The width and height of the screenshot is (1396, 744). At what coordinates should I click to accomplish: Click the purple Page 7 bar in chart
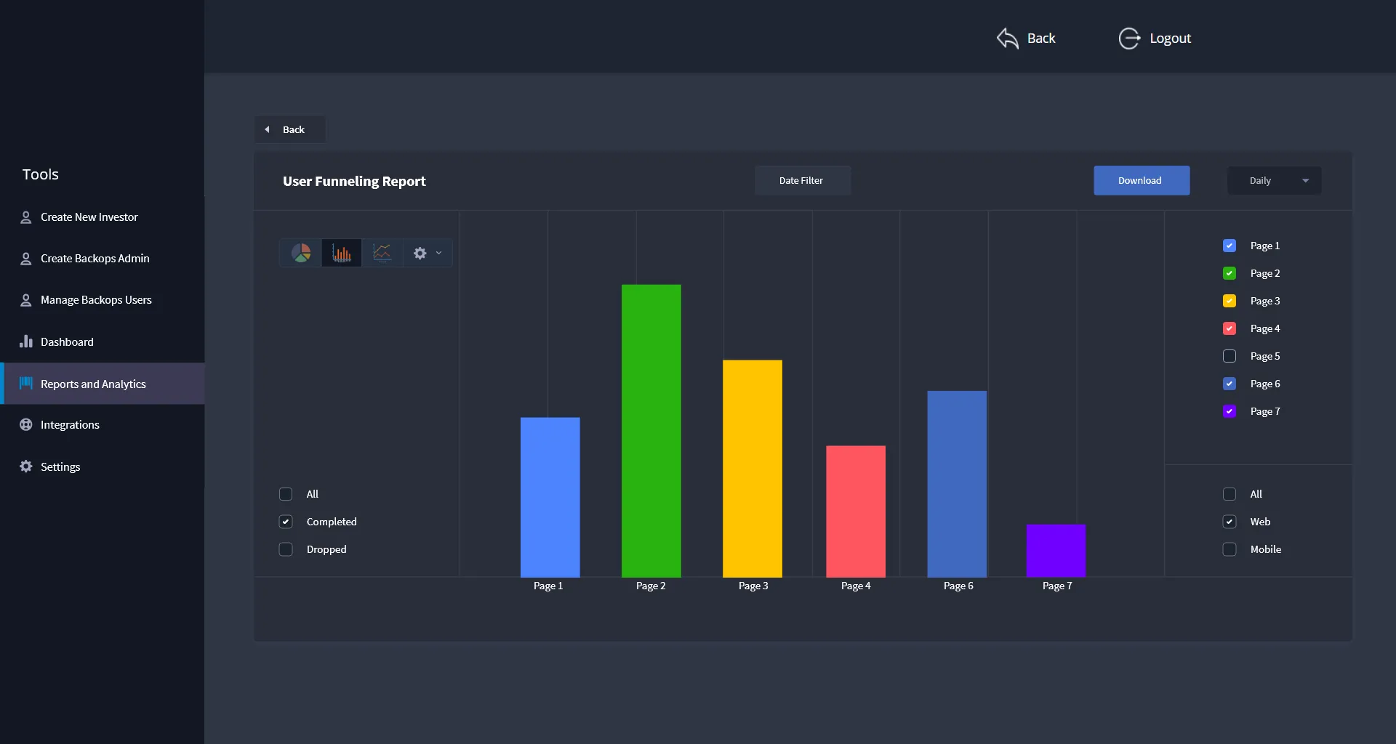[1056, 550]
